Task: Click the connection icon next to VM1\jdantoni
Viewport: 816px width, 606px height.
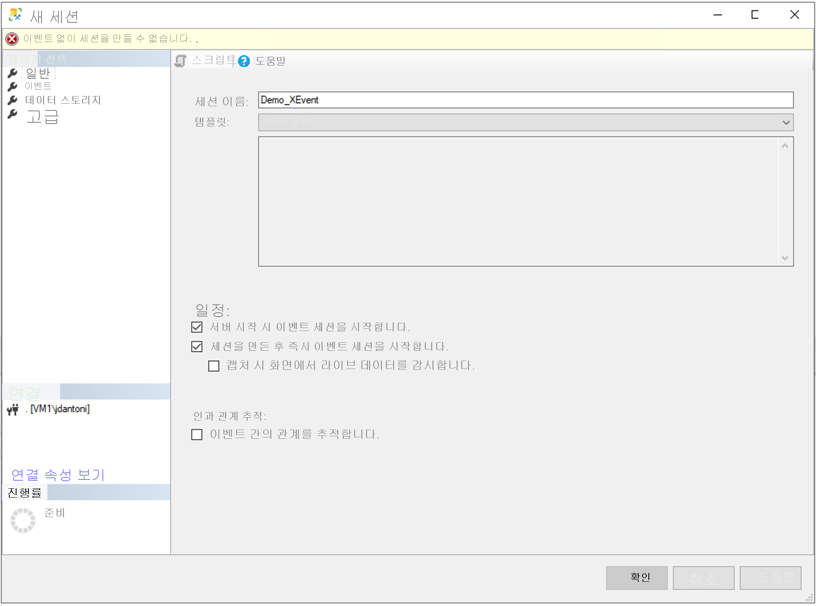Action: click(x=13, y=409)
